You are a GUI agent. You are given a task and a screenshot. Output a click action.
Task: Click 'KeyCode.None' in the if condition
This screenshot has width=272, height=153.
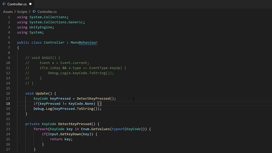point(81,104)
